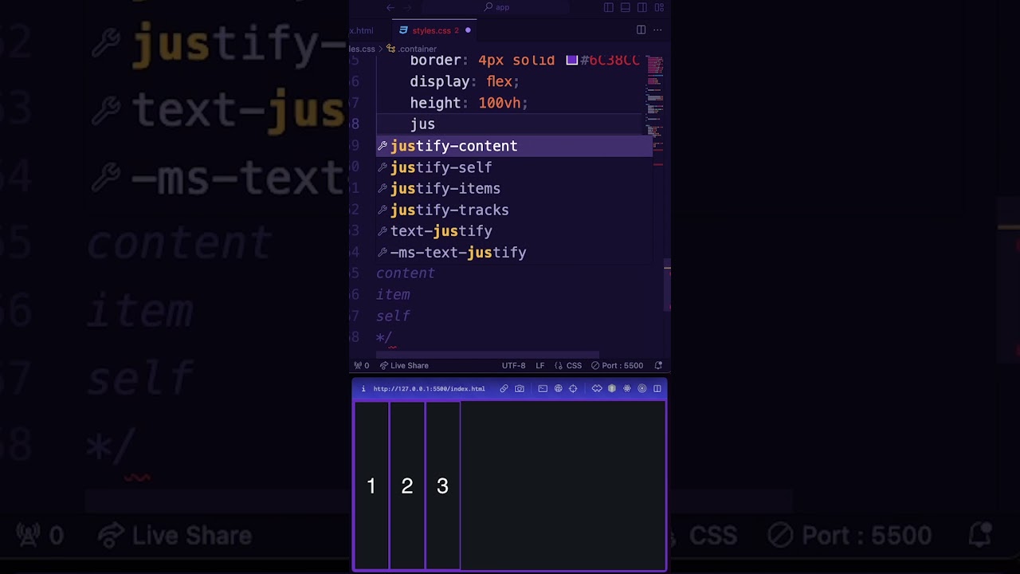1020x574 pixels.
Task: Click the 'item' comment line
Action: pos(393,294)
